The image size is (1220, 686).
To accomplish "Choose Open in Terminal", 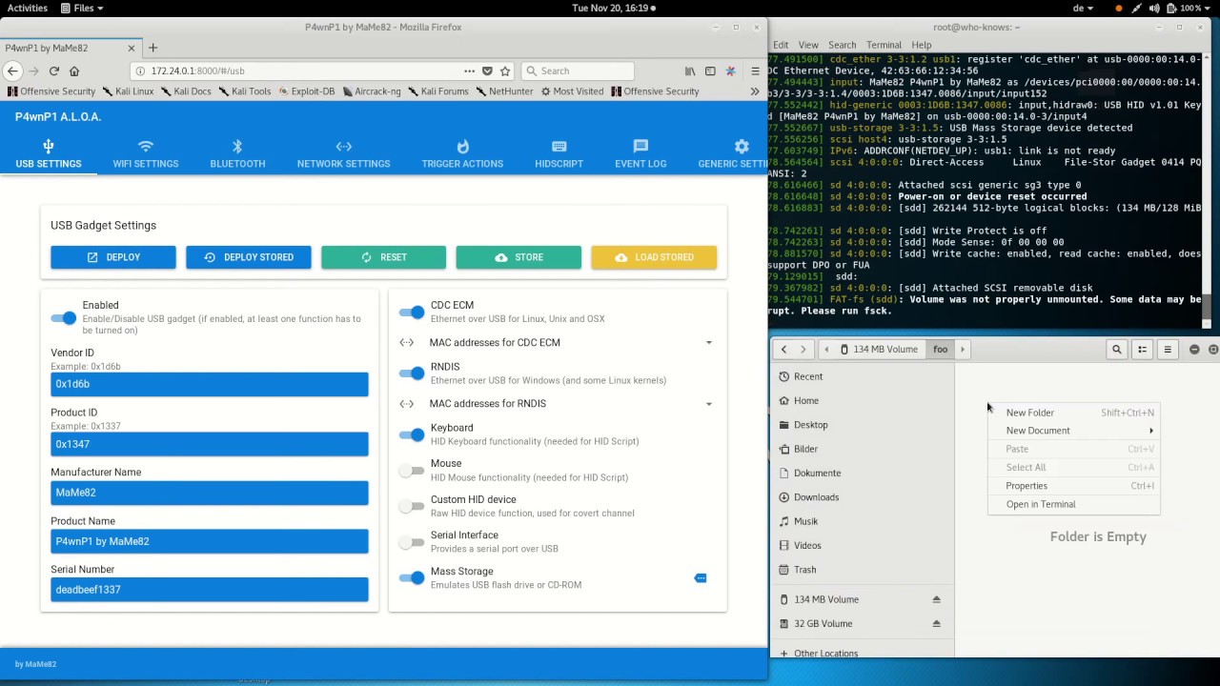I will point(1074,504).
